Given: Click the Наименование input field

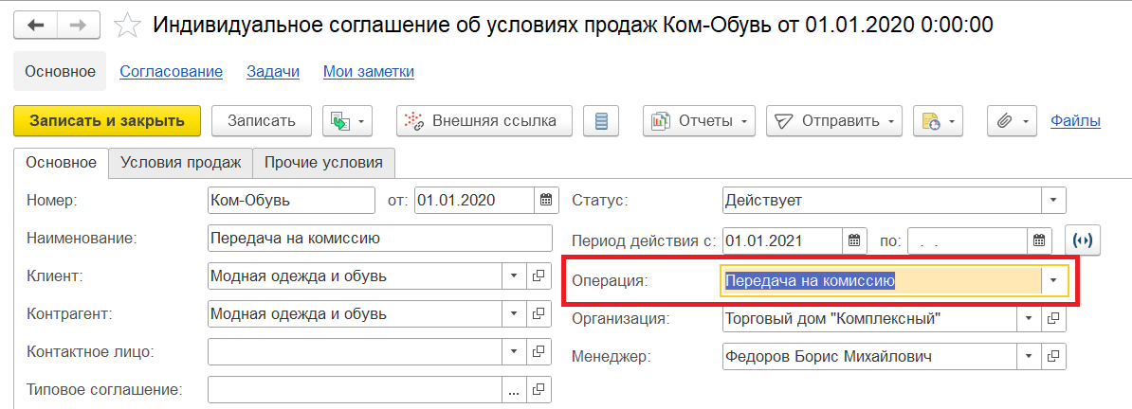Looking at the screenshot, I should pyautogui.click(x=379, y=238).
